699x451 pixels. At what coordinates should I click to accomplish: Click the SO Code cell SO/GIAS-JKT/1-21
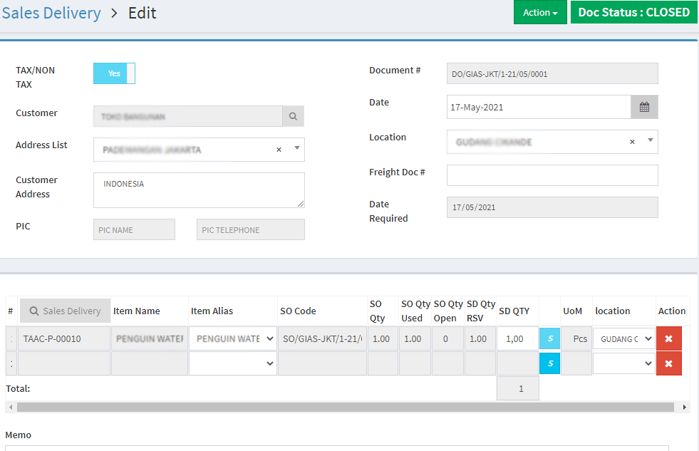pyautogui.click(x=322, y=338)
